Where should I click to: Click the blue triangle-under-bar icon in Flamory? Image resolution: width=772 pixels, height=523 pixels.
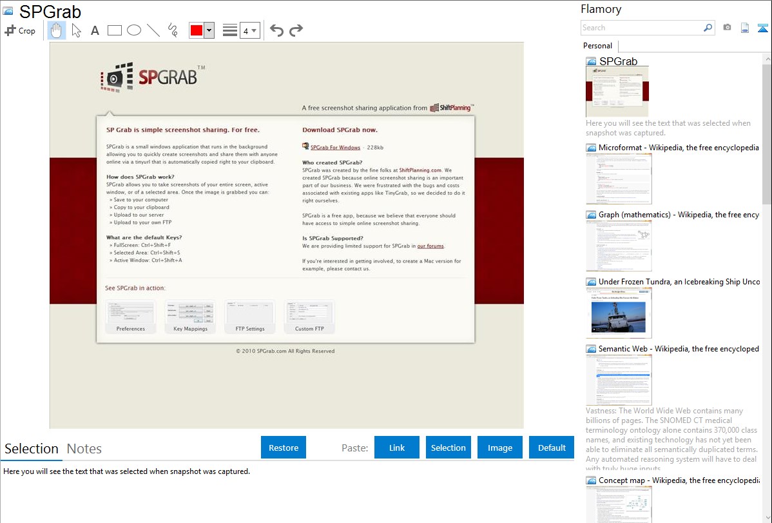[x=762, y=28]
